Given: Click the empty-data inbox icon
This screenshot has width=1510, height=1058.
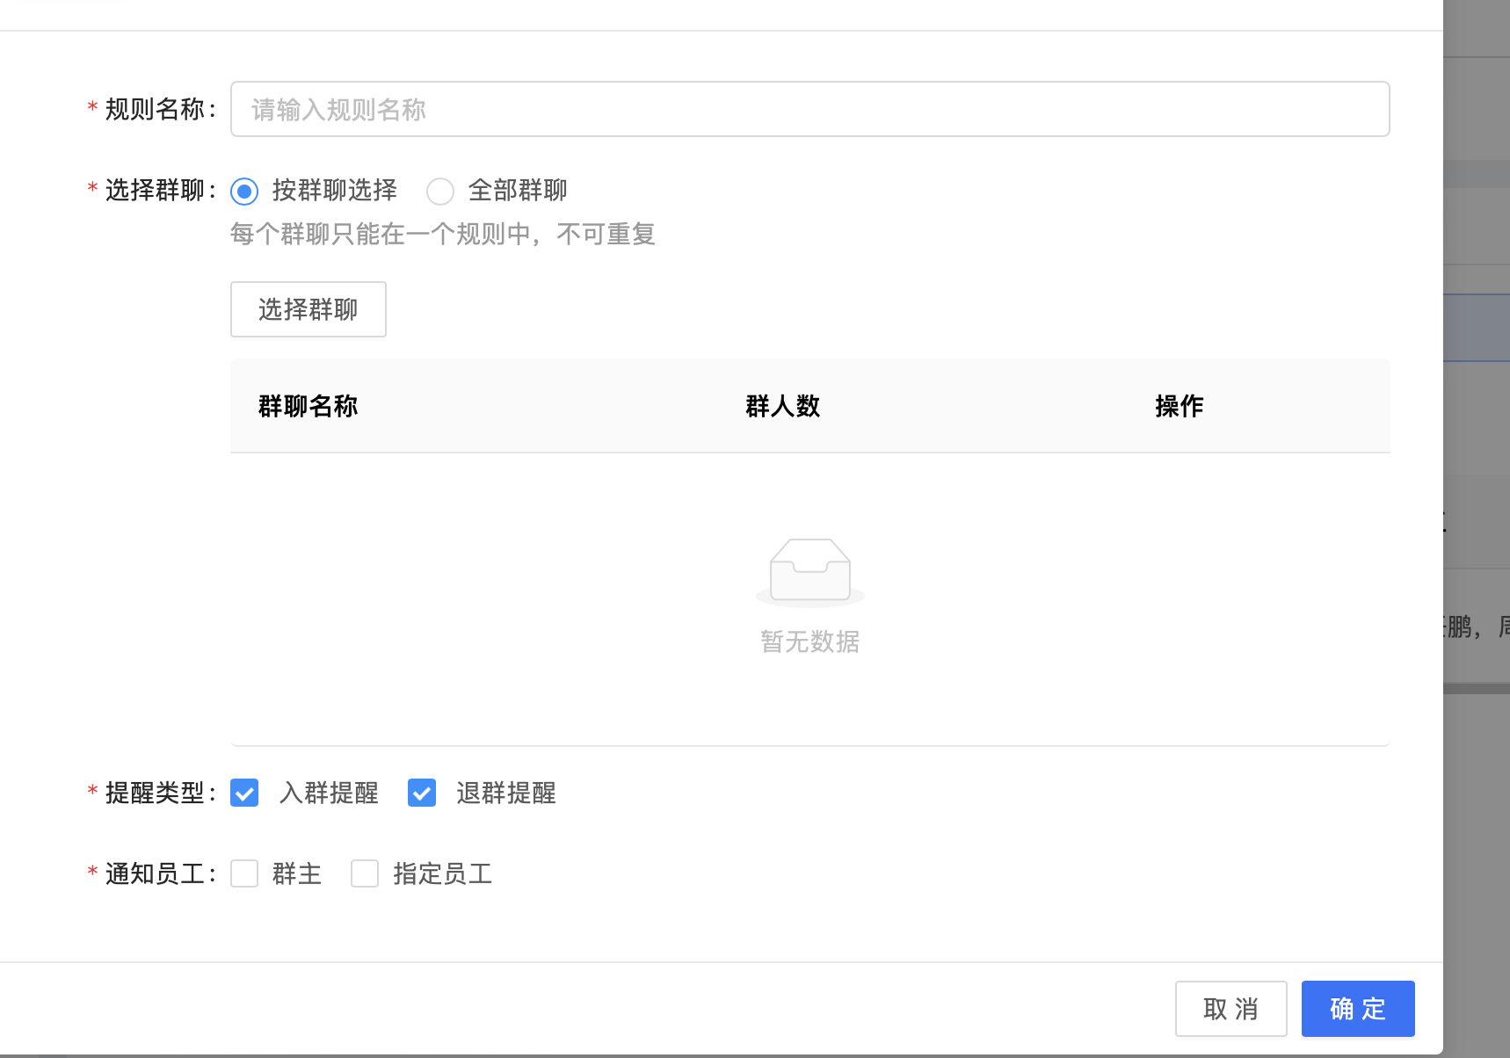Looking at the screenshot, I should 809,572.
